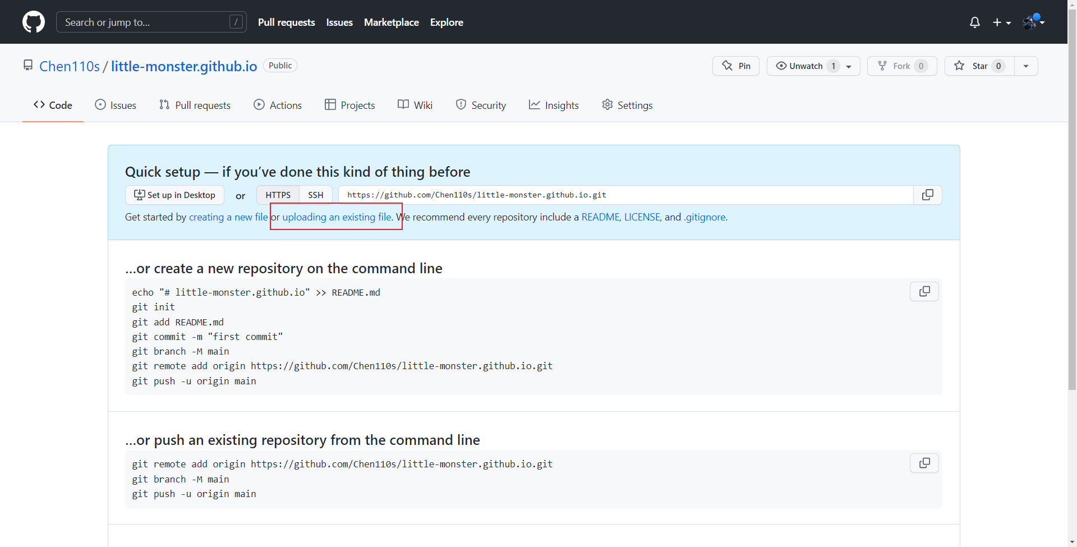Click the watch count 1
Image resolution: width=1077 pixels, height=547 pixels.
[x=834, y=66]
